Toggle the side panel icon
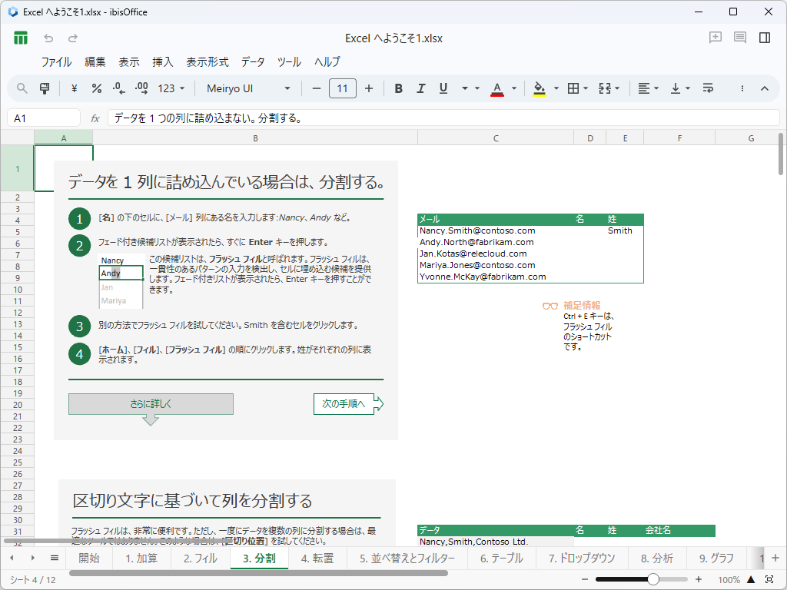The height and width of the screenshot is (590, 787). coord(765,38)
